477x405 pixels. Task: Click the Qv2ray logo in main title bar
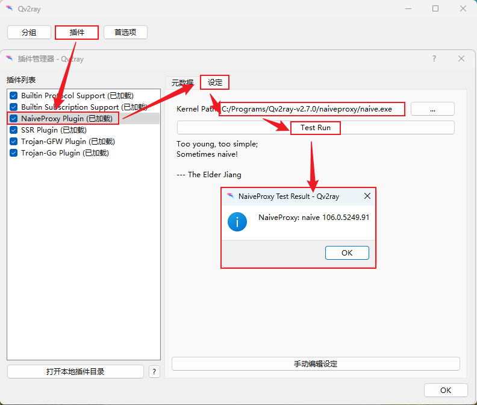[x=10, y=9]
